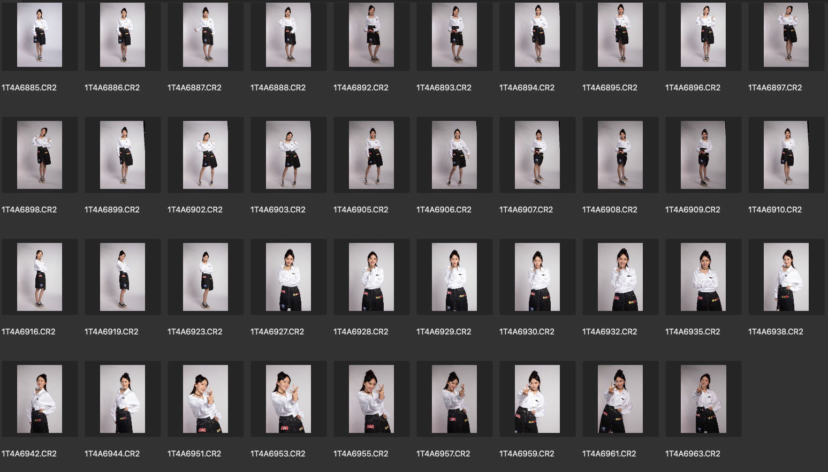Viewport: 828px width, 472px height.
Task: Choose the 1T4A6942.CR2 photo thumbnail
Action: point(40,399)
